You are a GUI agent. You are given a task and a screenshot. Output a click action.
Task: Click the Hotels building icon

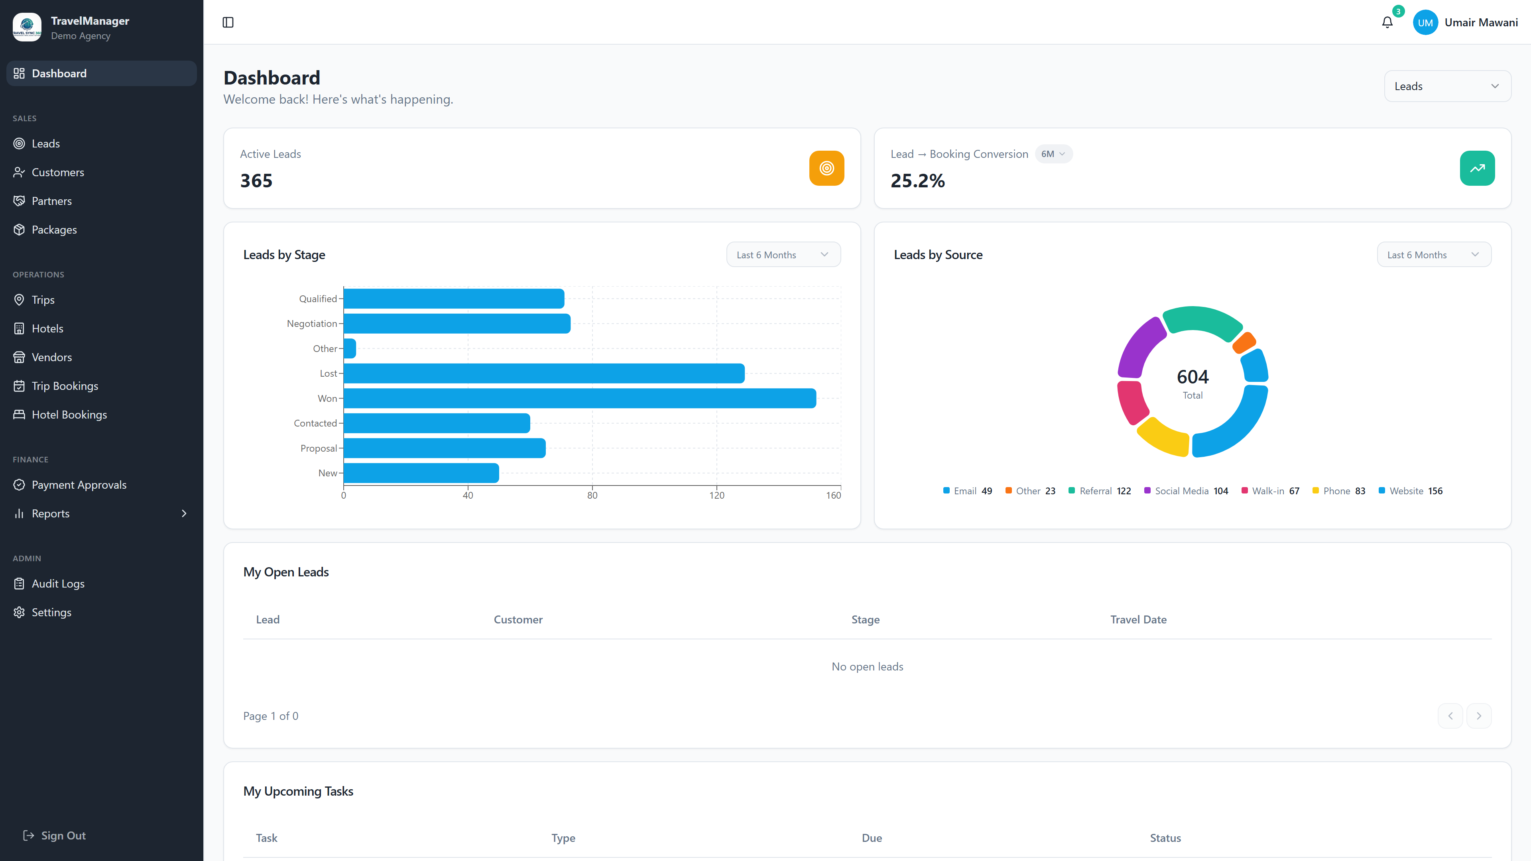pyautogui.click(x=19, y=328)
